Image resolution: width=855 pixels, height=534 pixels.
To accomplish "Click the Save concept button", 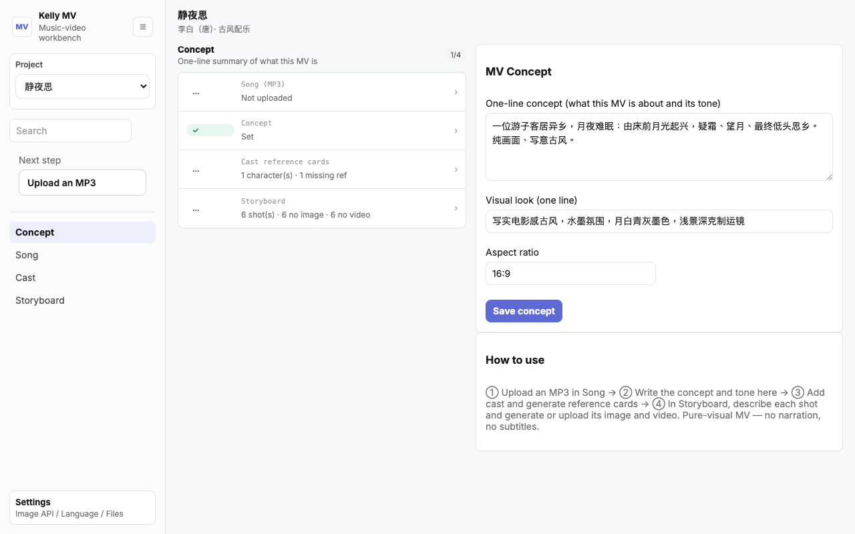I will (x=524, y=311).
